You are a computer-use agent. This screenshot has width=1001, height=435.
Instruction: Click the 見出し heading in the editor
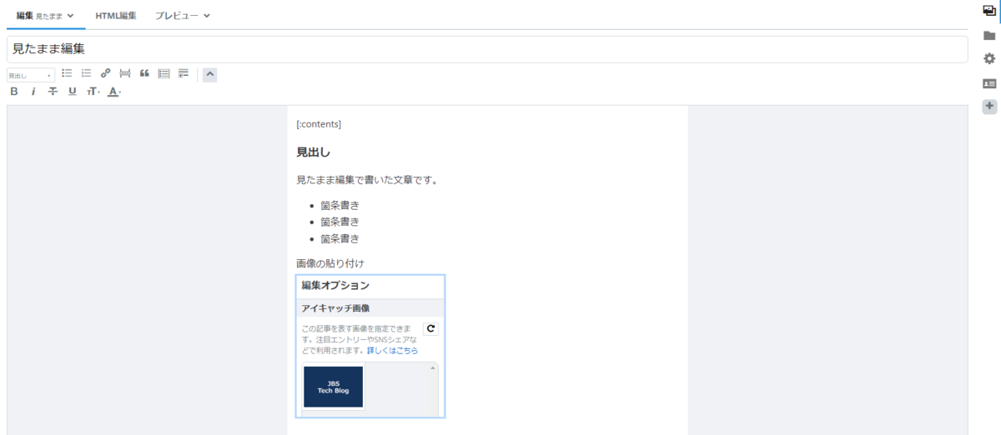pos(314,152)
